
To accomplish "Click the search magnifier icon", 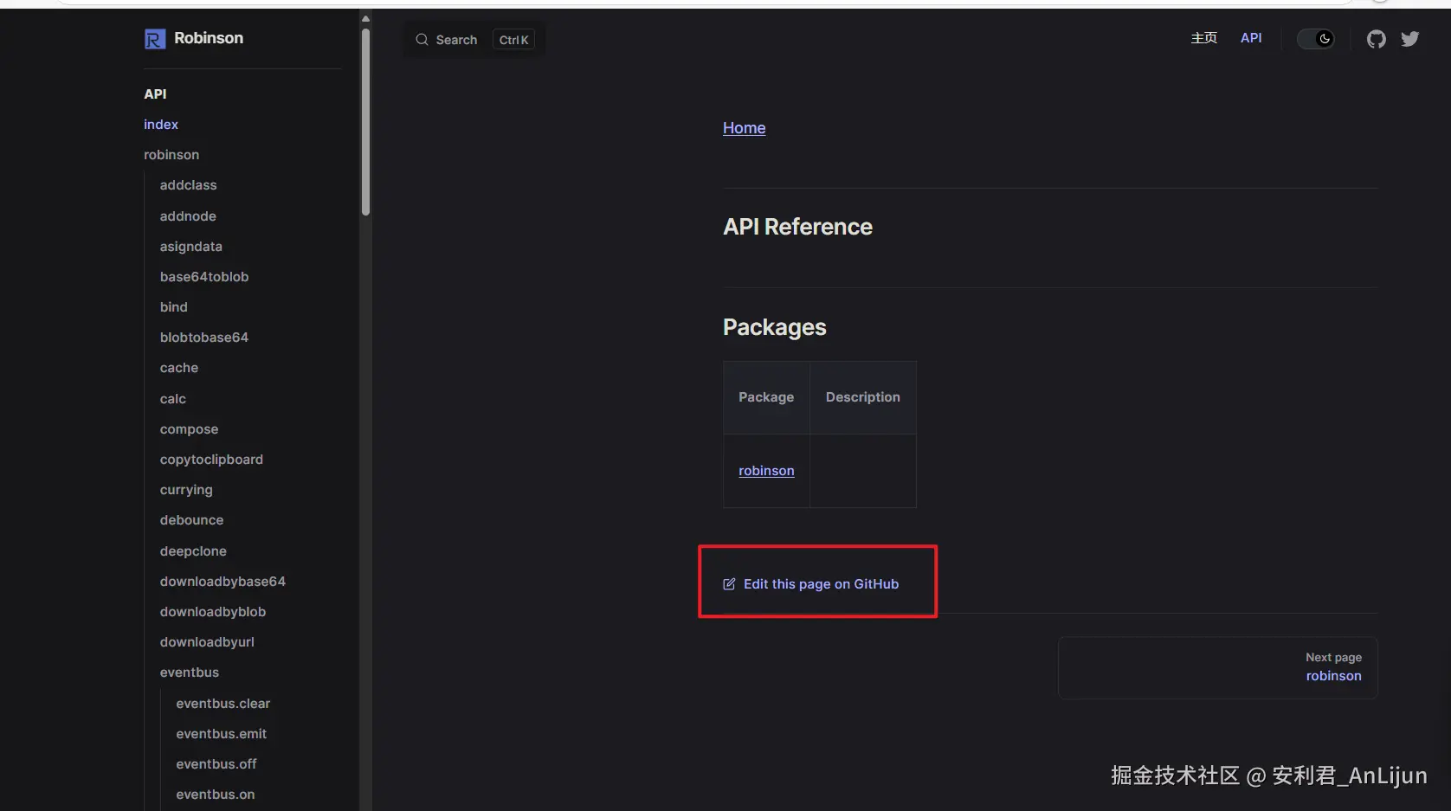I will coord(422,40).
